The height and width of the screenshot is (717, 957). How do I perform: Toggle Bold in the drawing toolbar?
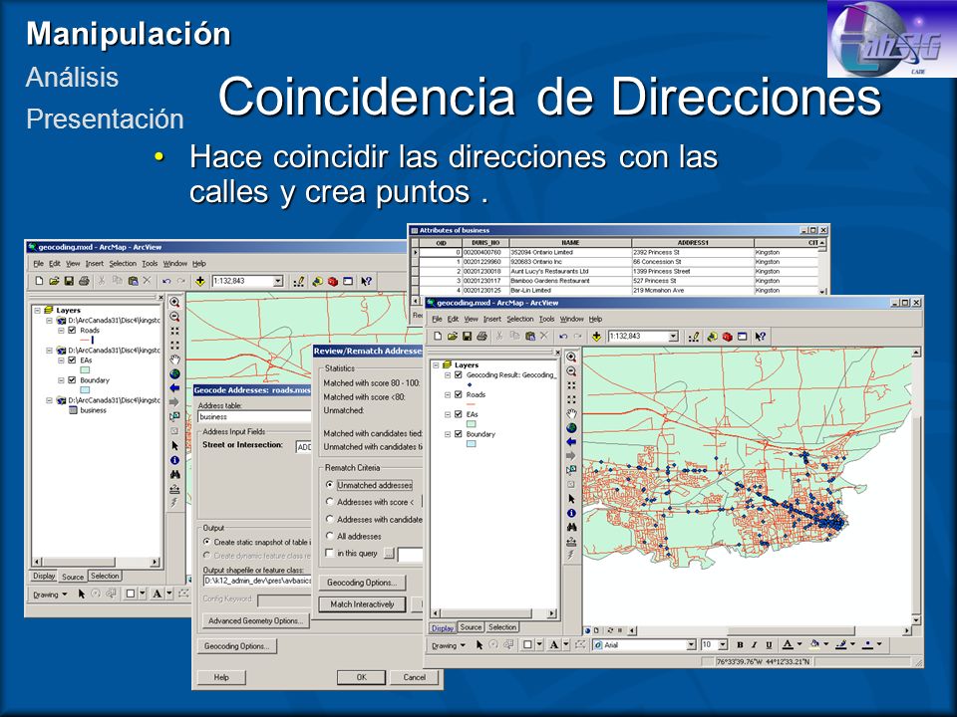click(740, 645)
